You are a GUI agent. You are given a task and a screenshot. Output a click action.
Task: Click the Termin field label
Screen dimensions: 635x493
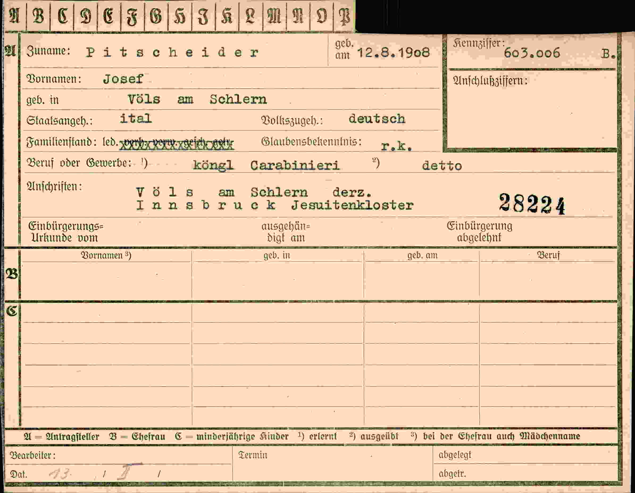[x=253, y=455]
